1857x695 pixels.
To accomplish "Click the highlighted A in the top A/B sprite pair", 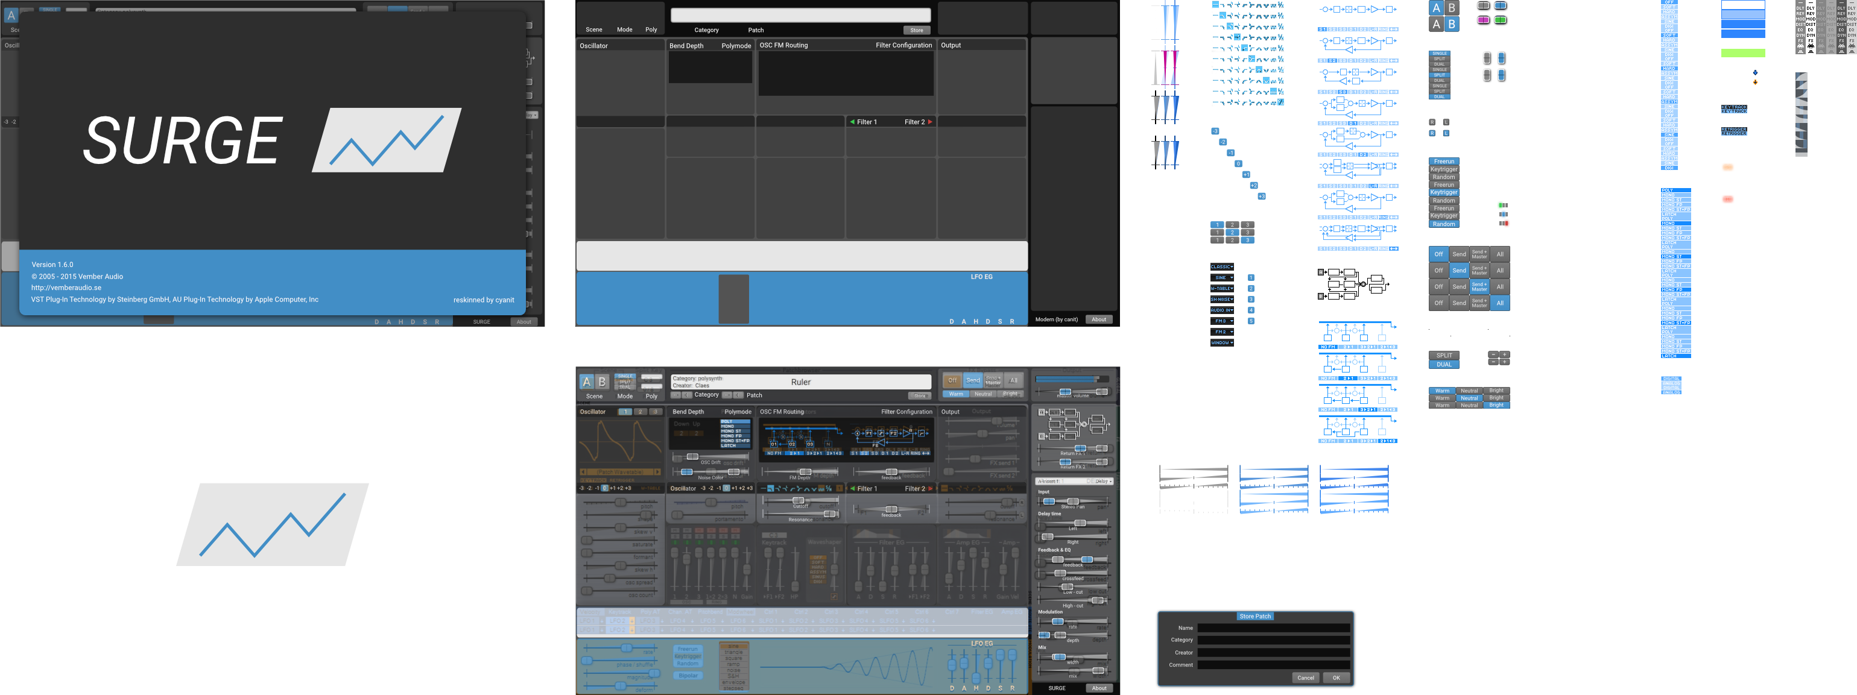I will tap(1437, 8).
